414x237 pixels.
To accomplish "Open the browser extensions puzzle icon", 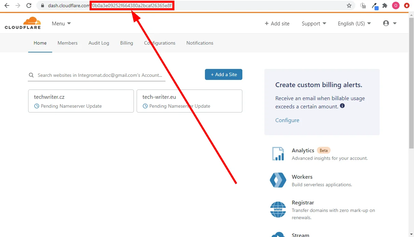I will pyautogui.click(x=385, y=5).
